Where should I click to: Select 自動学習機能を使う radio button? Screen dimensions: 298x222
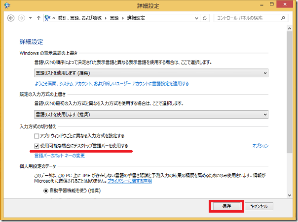coord(46,190)
